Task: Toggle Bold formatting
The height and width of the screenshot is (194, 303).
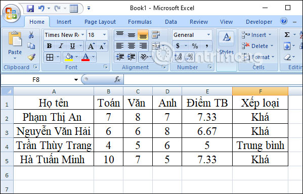Action: [49, 46]
